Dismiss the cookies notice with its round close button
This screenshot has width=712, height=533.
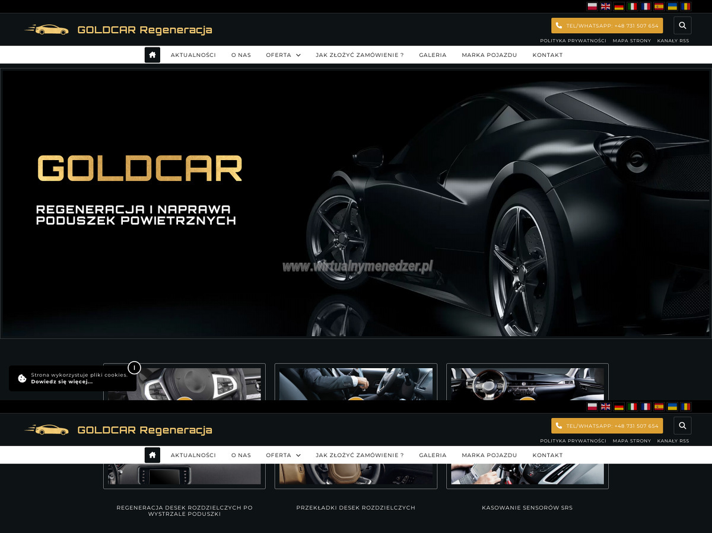coord(134,368)
